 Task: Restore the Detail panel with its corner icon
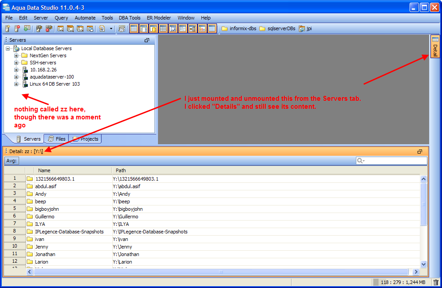pos(420,152)
